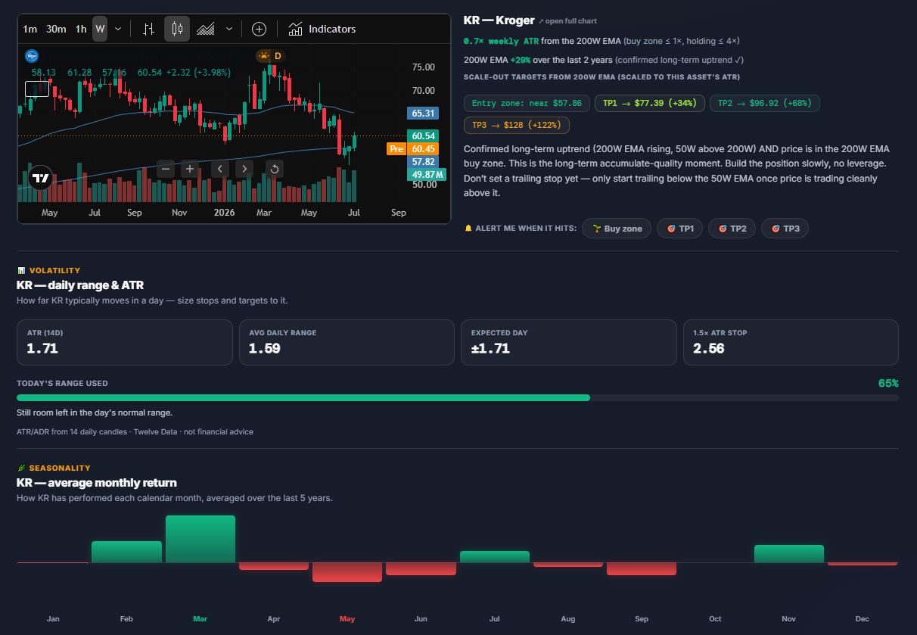The image size is (917, 635).
Task: Click the Pre 60.45 pre-market price label
Action: [x=412, y=149]
